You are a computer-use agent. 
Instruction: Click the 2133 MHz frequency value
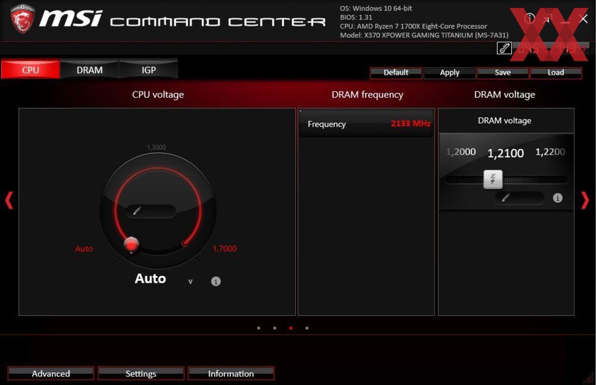click(x=411, y=124)
